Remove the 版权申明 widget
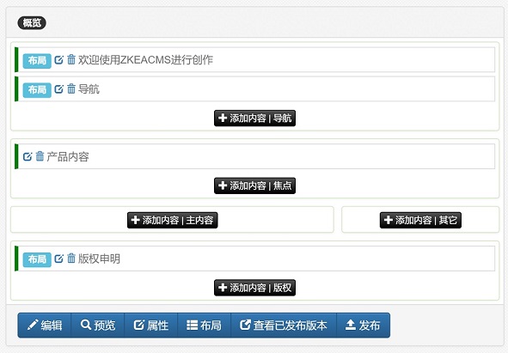 coord(71,259)
